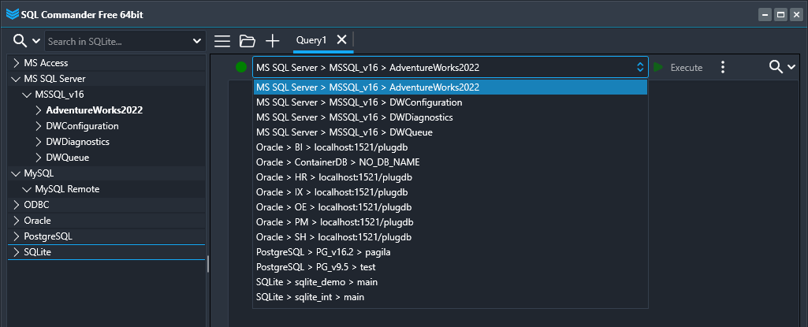Open the three-dot more options menu
Viewport: 808px width, 327px height.
coord(722,67)
